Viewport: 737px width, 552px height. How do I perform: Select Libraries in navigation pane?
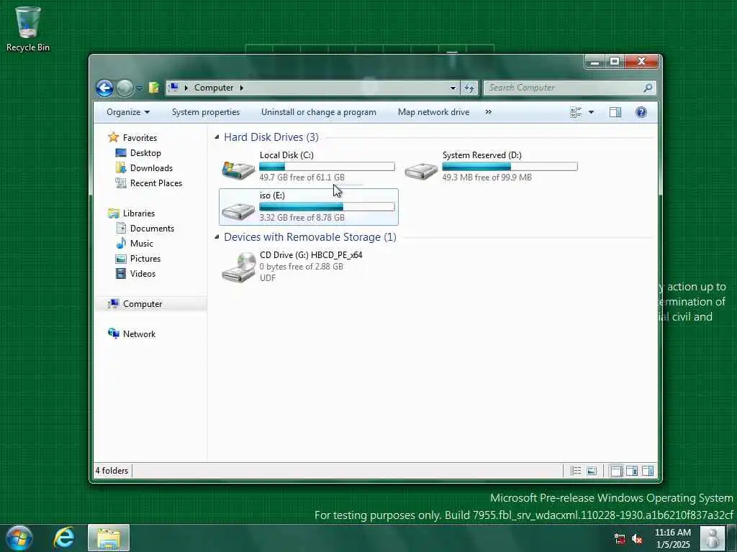click(x=139, y=213)
